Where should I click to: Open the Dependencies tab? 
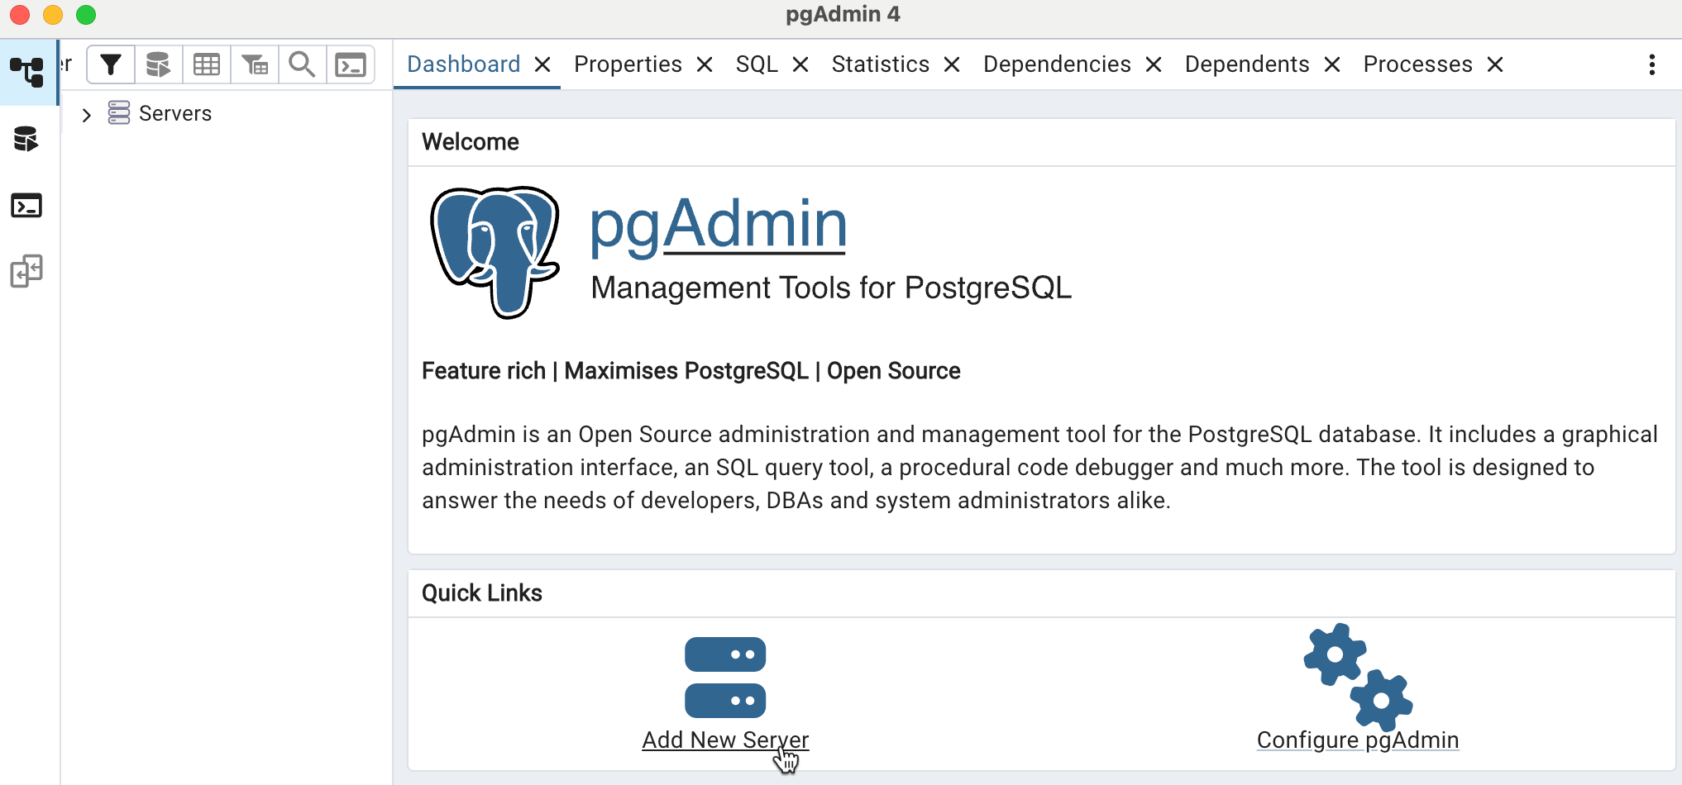(x=1056, y=64)
